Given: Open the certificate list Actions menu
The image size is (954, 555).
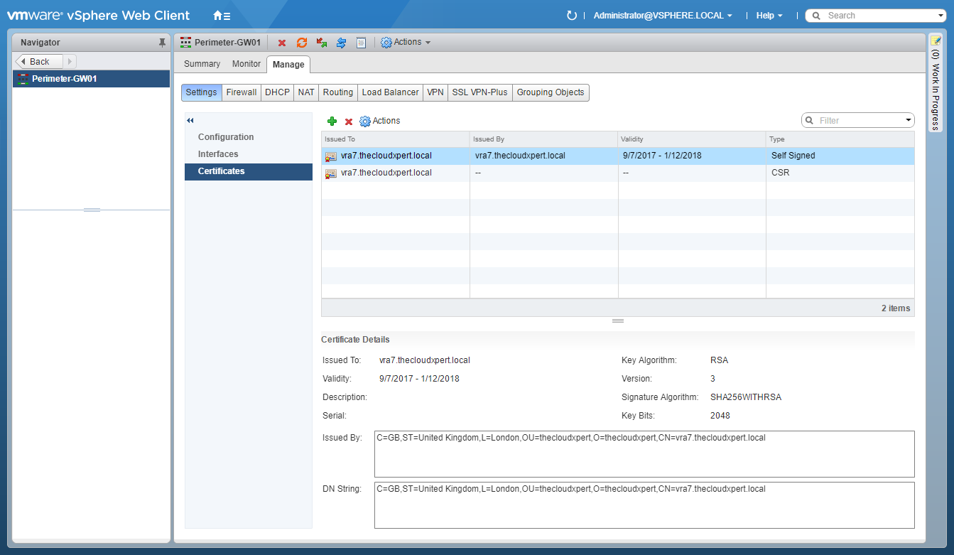Looking at the screenshot, I should [380, 122].
